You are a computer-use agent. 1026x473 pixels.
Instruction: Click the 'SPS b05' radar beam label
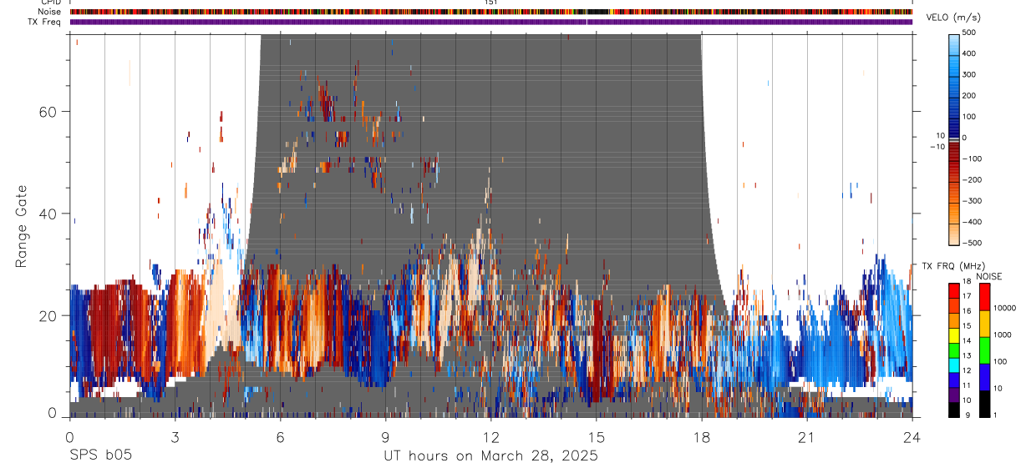point(99,455)
